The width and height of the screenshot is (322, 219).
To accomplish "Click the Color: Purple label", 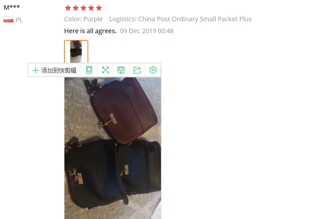I will (x=83, y=19).
